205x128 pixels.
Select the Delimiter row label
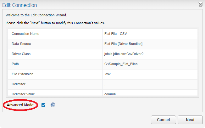(19, 84)
